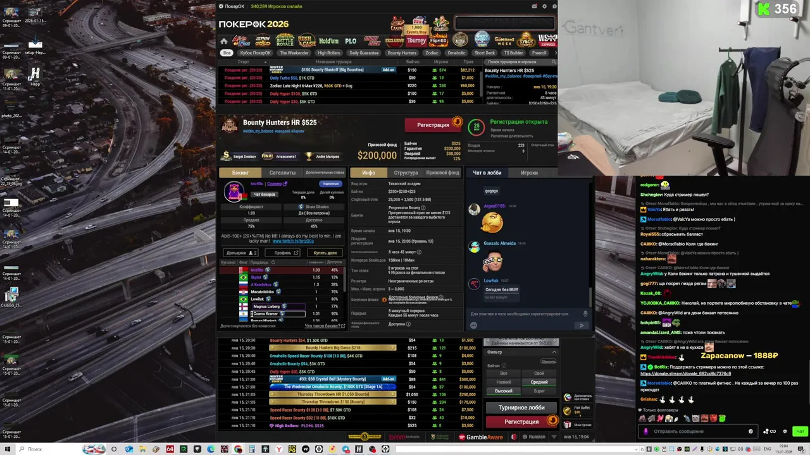810x455 pixels.
Task: Click the stream chat message input field
Action: (x=697, y=431)
